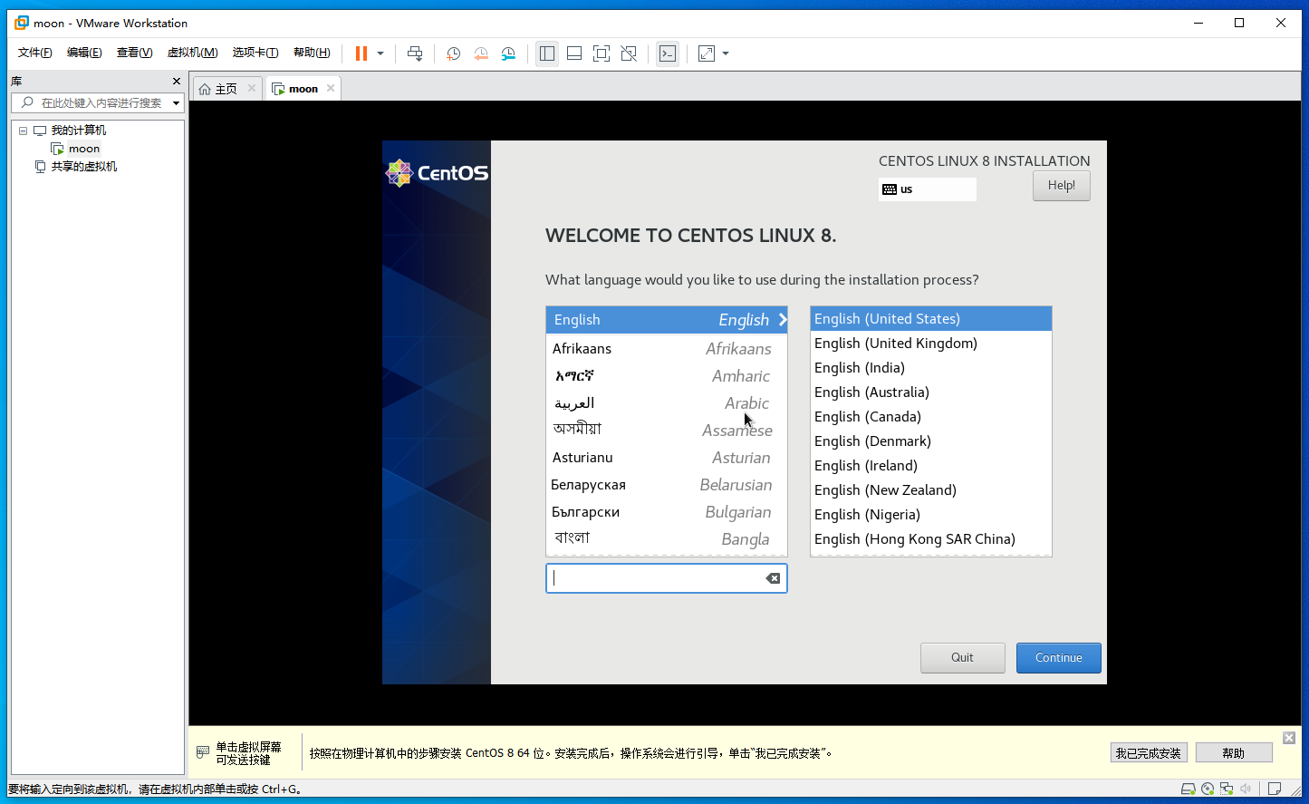
Task: Switch to Unity mode
Action: 629,53
